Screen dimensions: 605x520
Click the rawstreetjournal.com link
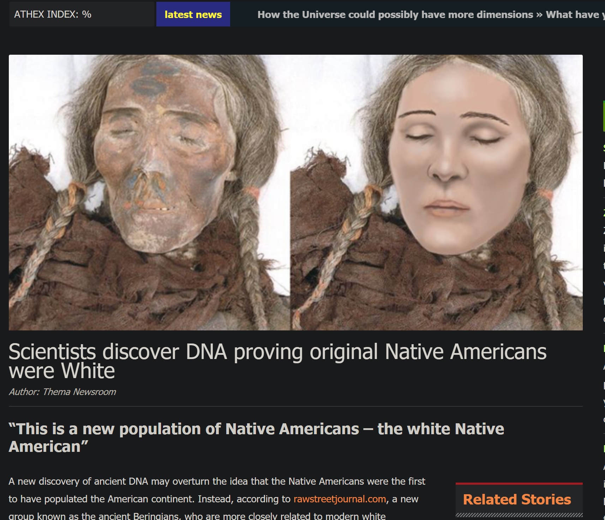pos(340,499)
